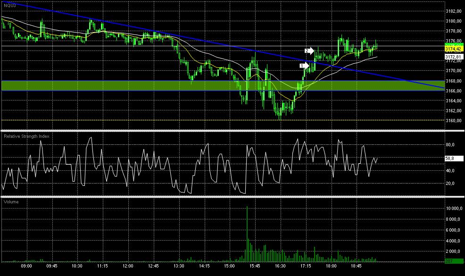The image size is (465, 276).
Task: Click the 3182,00 price axis label
Action: pyautogui.click(x=454, y=11)
